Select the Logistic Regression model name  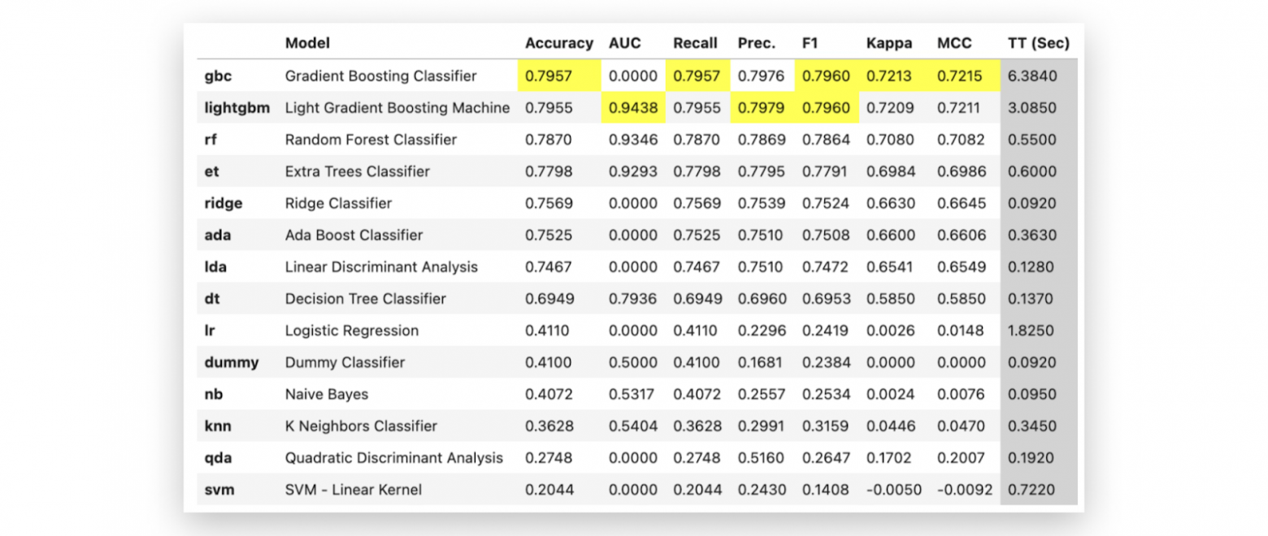point(351,331)
